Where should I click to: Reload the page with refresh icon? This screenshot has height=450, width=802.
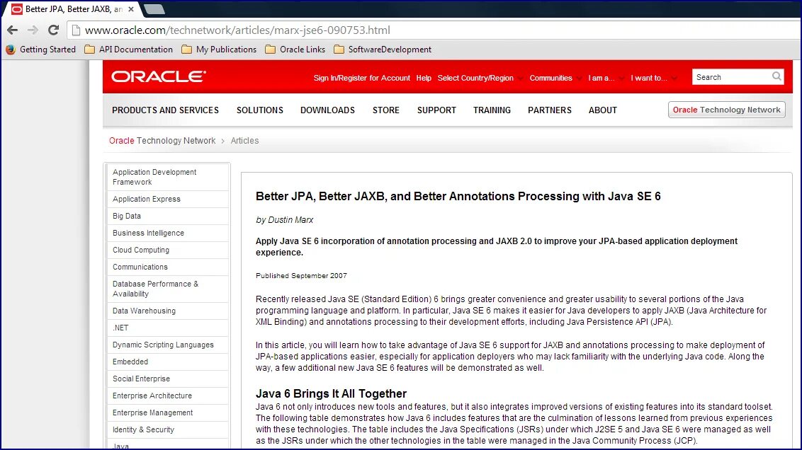click(x=53, y=30)
